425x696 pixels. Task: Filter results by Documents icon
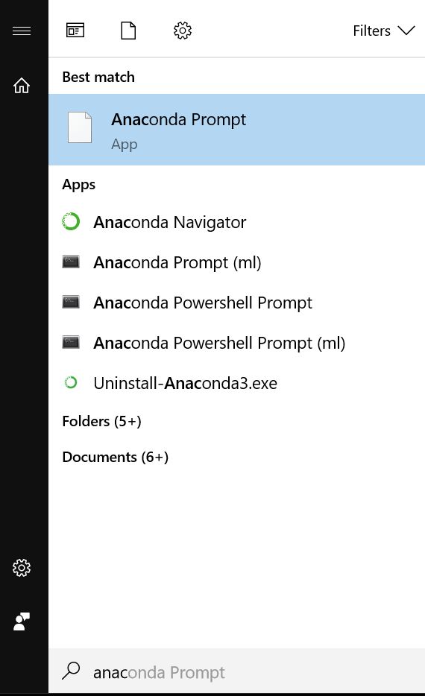128,31
